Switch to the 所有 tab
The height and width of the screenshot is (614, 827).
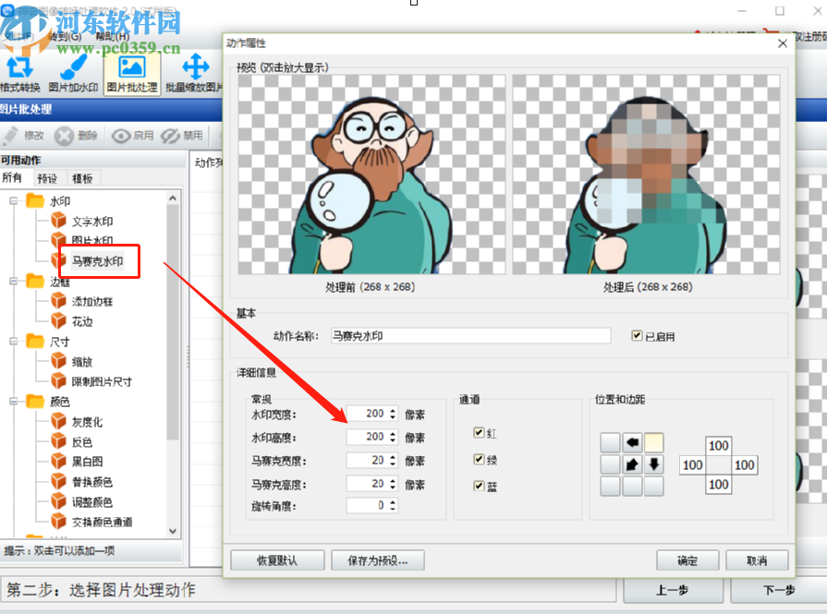point(13,177)
